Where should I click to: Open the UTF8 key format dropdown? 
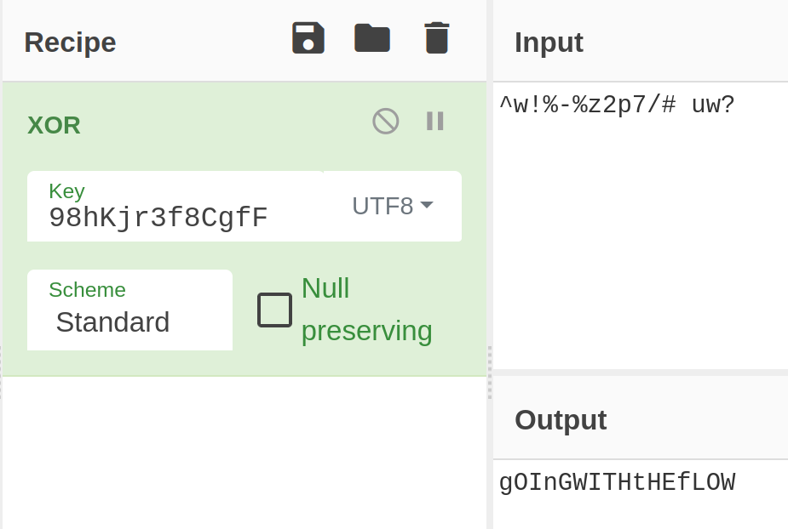[x=393, y=206]
